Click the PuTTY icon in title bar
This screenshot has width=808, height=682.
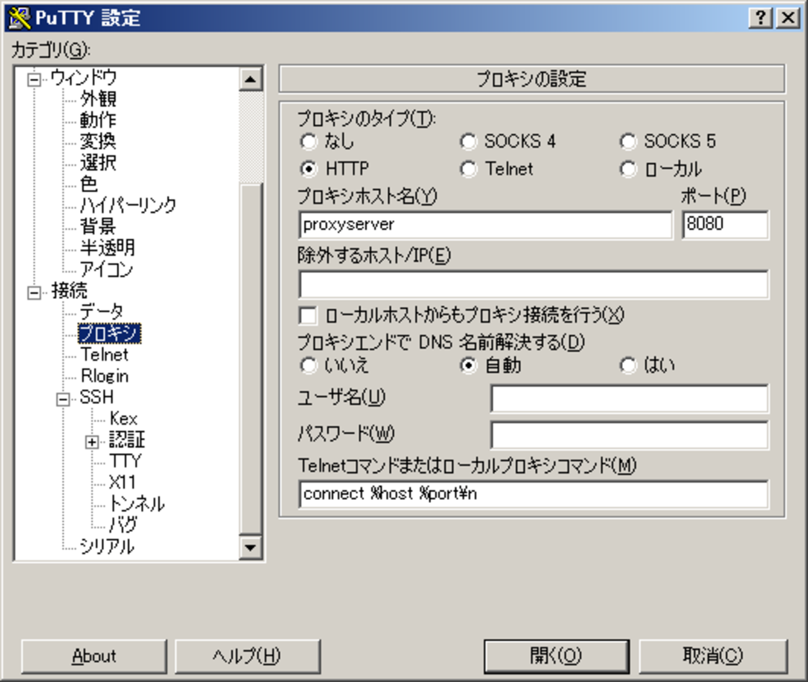[x=19, y=17]
